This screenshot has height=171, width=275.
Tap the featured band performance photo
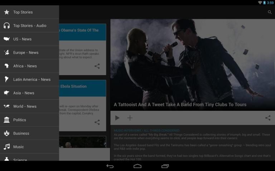tap(192, 61)
